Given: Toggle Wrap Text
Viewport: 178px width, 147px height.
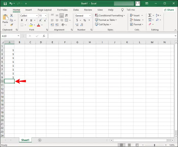Looking at the screenshot, I should click(x=66, y=15).
